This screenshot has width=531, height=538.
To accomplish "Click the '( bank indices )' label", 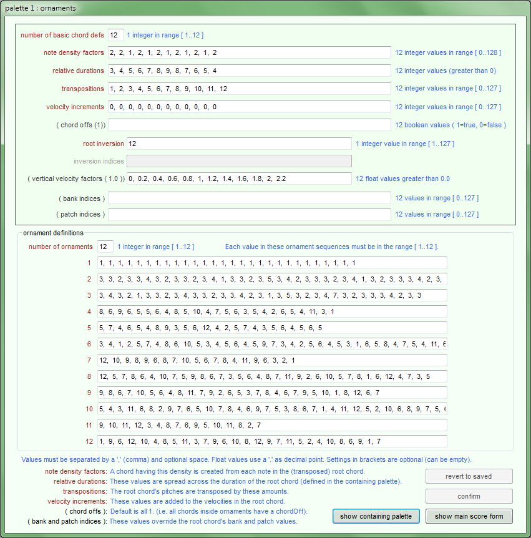I will 82,198.
